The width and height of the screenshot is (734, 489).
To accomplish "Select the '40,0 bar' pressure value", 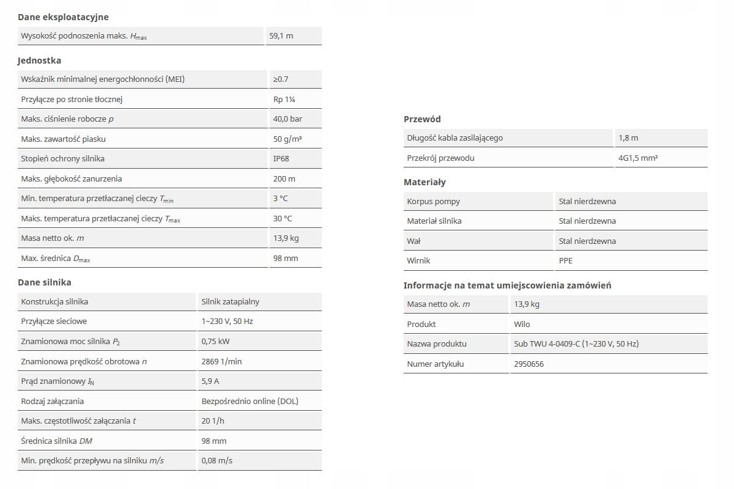I will [x=287, y=119].
